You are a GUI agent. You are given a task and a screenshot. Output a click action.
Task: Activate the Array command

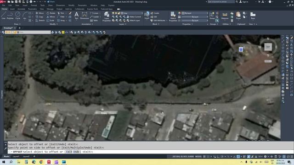61,20
